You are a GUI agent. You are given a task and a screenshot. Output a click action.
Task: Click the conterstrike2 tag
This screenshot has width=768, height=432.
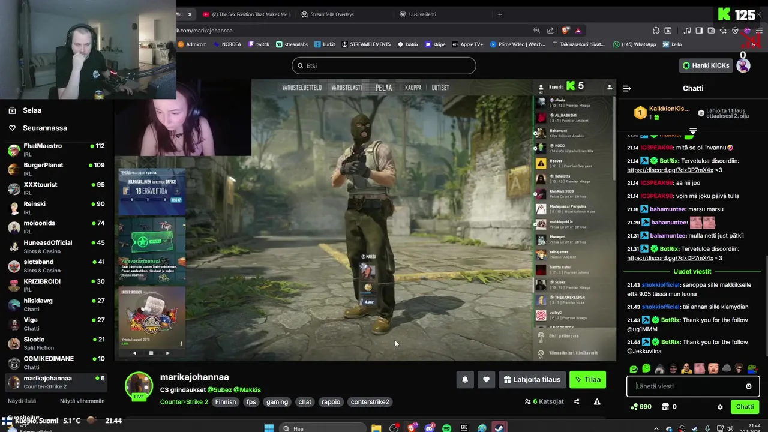point(370,402)
